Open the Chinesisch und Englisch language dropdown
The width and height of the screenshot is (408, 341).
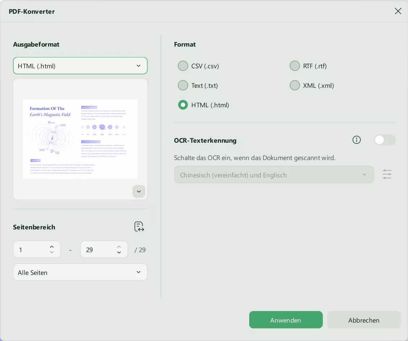[x=274, y=174]
